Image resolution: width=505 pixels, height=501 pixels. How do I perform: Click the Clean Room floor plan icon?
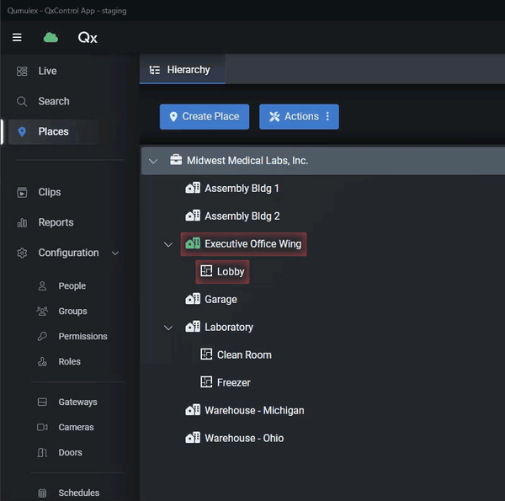click(x=206, y=354)
